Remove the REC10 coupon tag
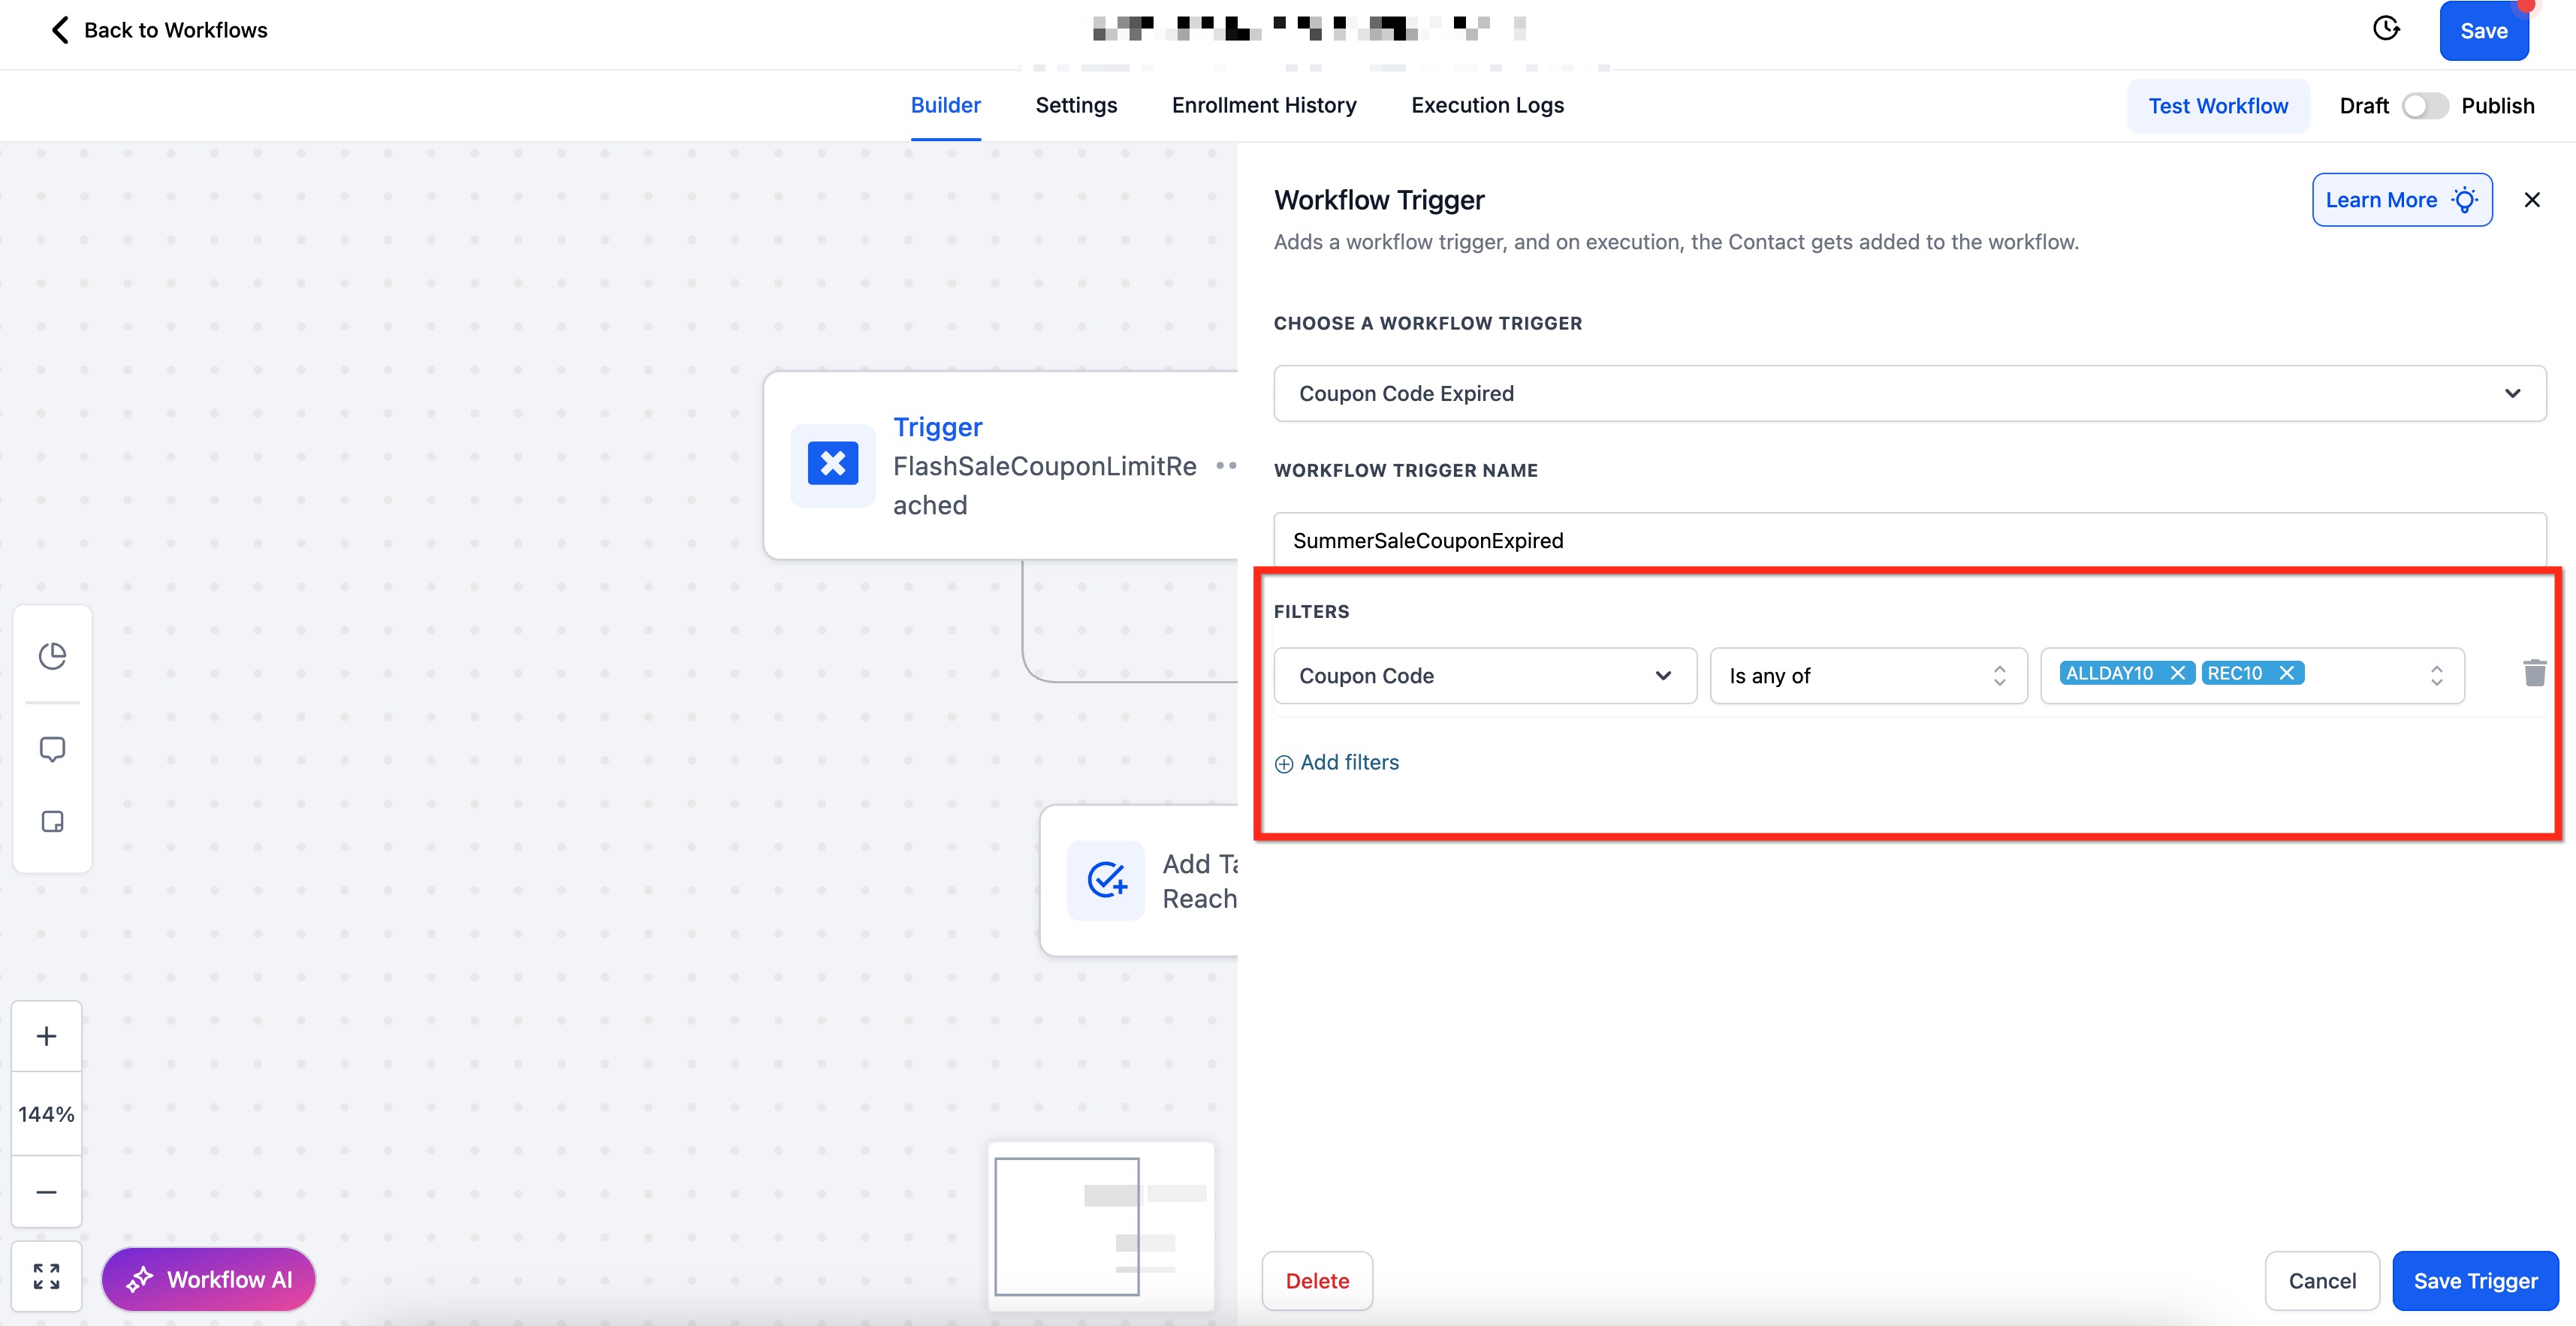This screenshot has width=2576, height=1326. point(2286,673)
